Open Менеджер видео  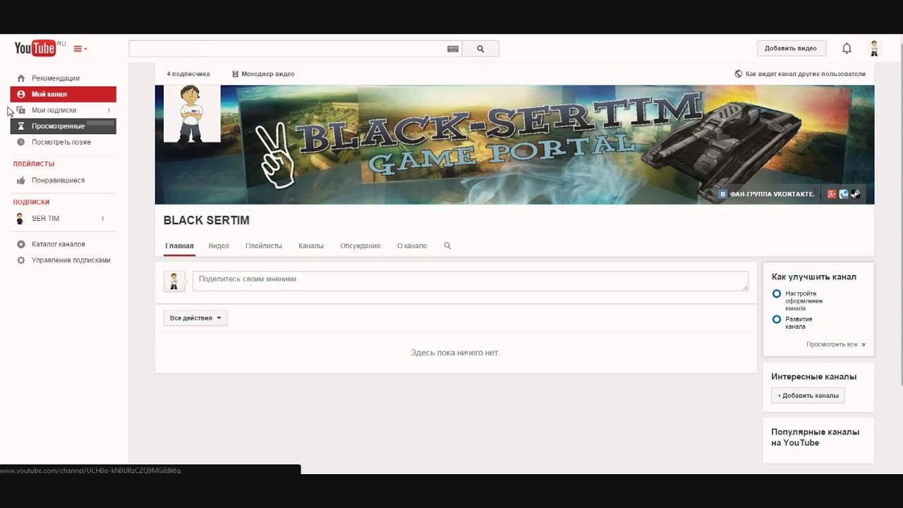263,73
